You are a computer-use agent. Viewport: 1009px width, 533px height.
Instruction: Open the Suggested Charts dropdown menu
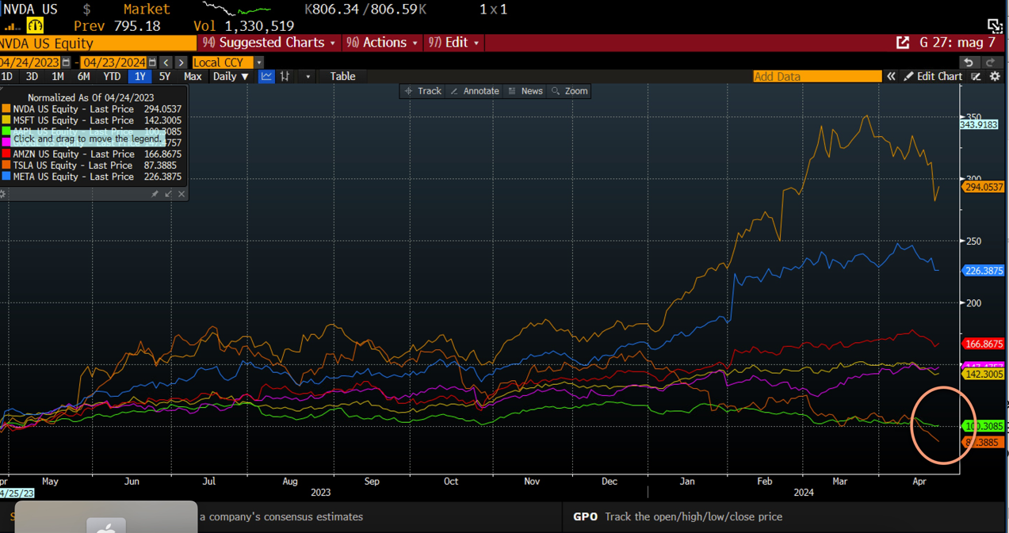pos(269,43)
